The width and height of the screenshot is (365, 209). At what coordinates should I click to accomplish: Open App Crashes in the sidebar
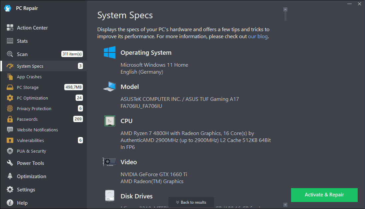click(x=44, y=77)
